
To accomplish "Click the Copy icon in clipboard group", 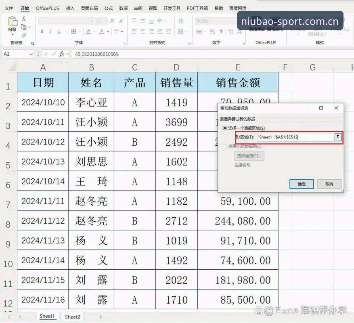I will coord(24,27).
